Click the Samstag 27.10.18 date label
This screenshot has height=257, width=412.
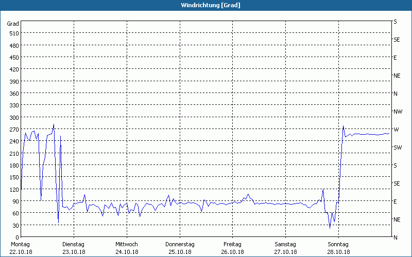(x=285, y=248)
